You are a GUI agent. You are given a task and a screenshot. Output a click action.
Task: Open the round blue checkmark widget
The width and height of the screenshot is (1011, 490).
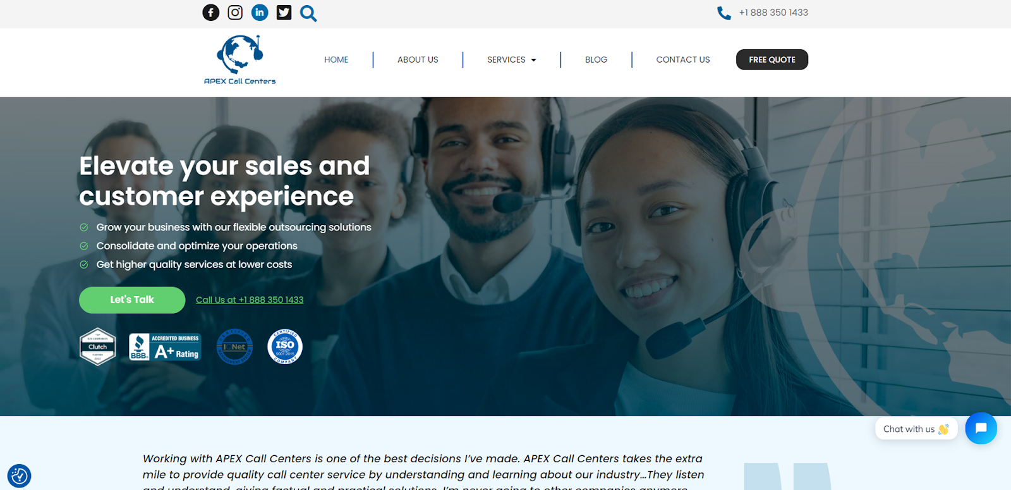(19, 475)
